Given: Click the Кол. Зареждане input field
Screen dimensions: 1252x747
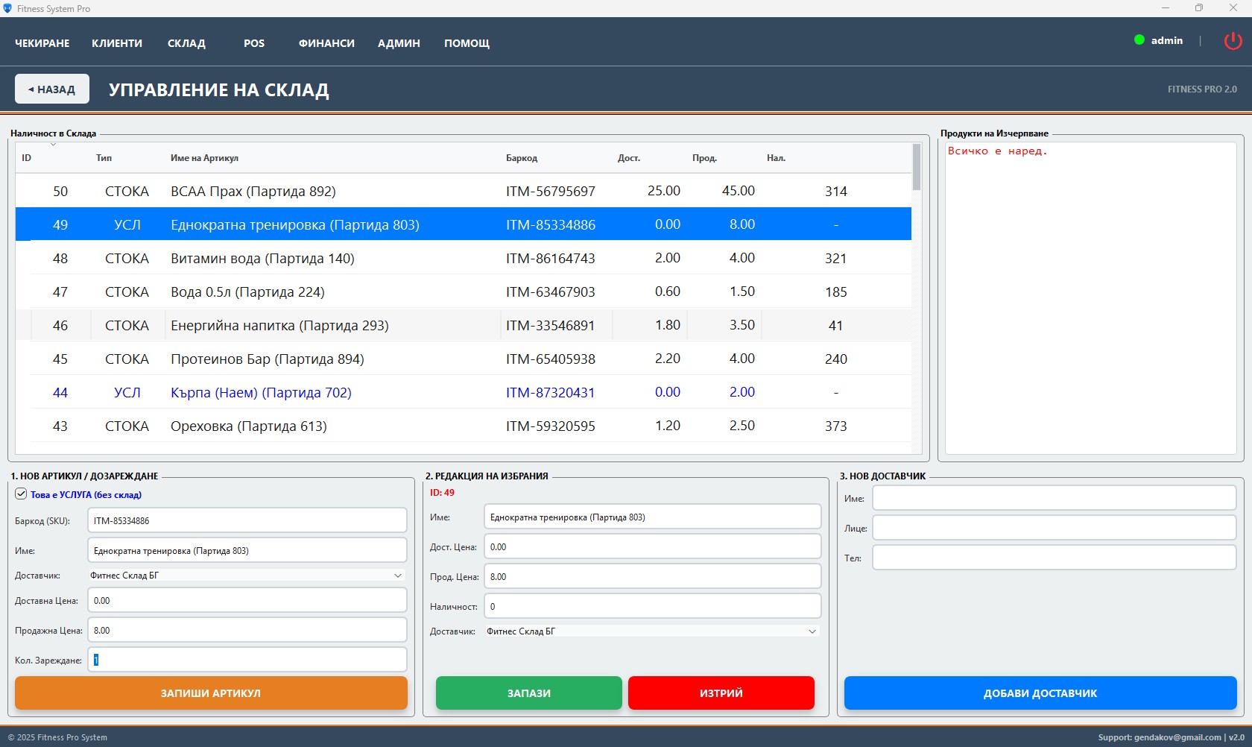Looking at the screenshot, I should point(247,660).
